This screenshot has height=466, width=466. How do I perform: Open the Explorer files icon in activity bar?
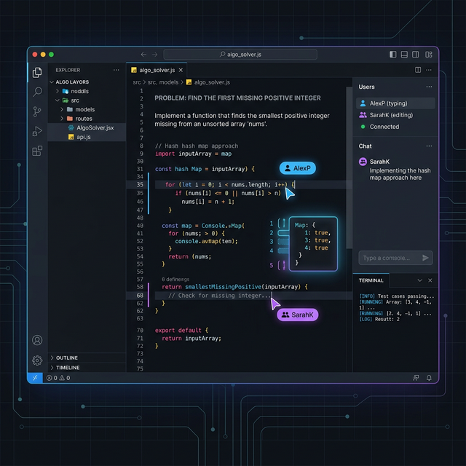(37, 72)
